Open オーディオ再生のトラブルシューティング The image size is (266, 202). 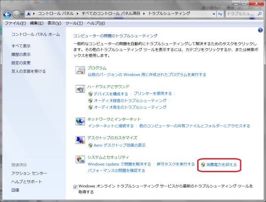pyautogui.click(x=130, y=107)
